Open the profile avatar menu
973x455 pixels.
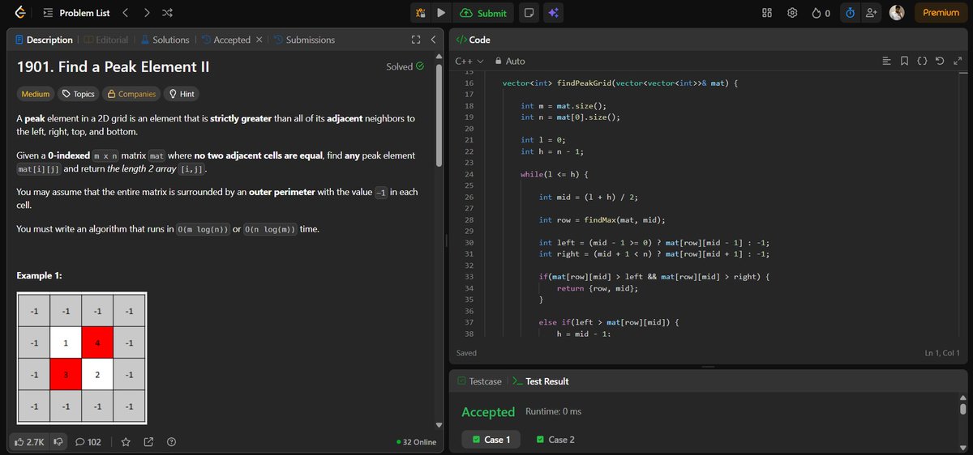(x=897, y=13)
